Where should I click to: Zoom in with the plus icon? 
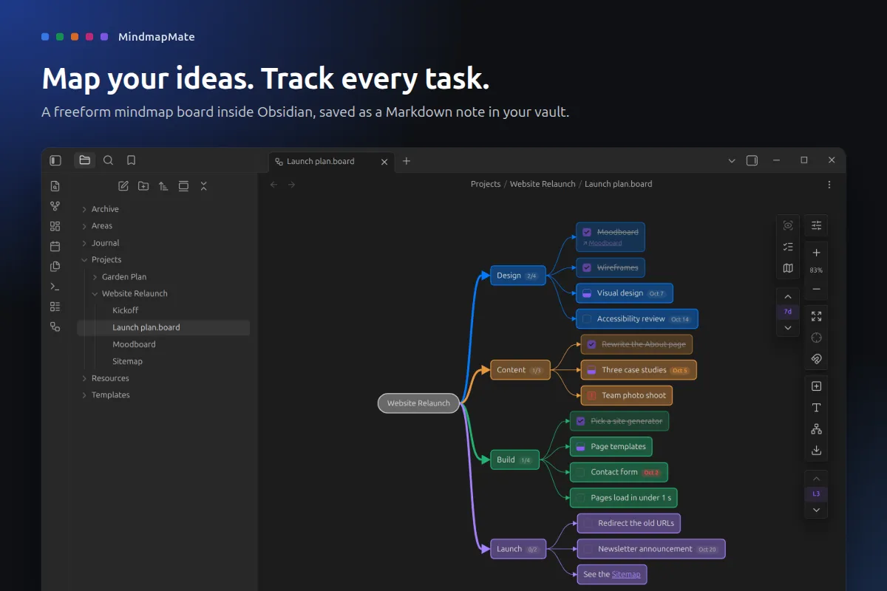tap(816, 253)
